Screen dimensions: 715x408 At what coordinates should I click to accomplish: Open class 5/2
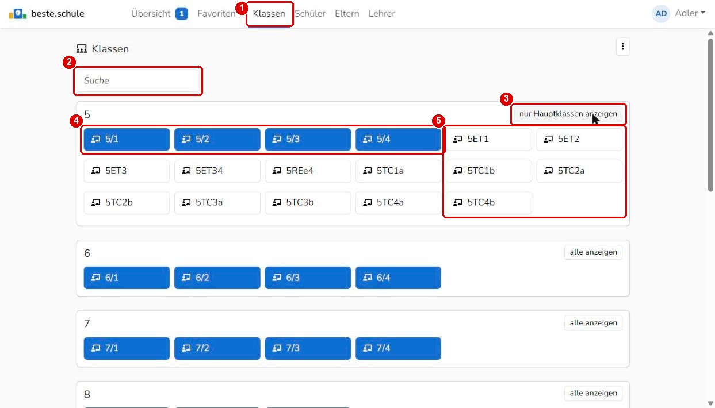pos(217,139)
